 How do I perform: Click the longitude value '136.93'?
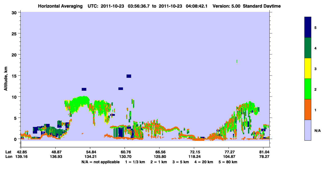(56, 157)
